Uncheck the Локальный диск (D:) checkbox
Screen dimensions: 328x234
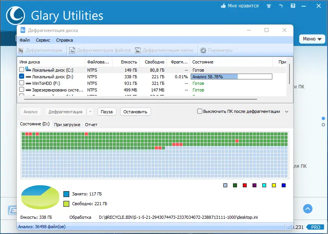point(21,76)
